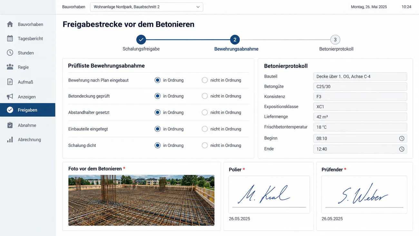Viewport: 419px width, 236px height.
Task: Click the Abrechnung bar chart icon
Action: pyautogui.click(x=10, y=140)
